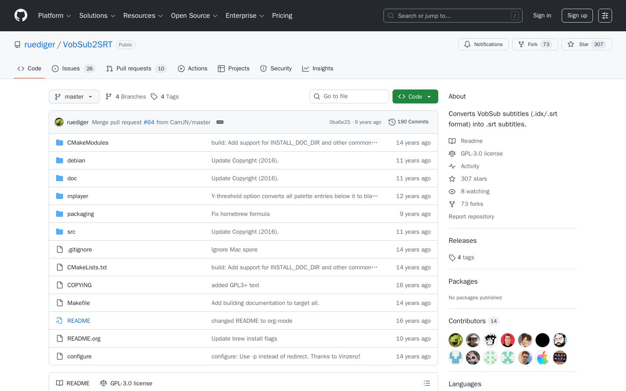Switch to the Code tab
Image resolution: width=626 pixels, height=391 pixels.
click(x=30, y=69)
